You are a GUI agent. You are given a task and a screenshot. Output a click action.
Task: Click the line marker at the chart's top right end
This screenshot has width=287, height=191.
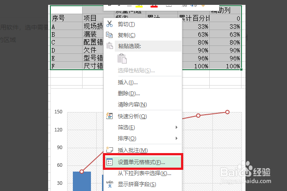227,112
